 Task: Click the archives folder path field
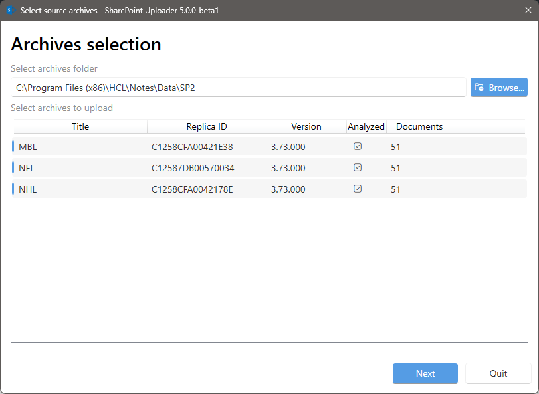(238, 87)
